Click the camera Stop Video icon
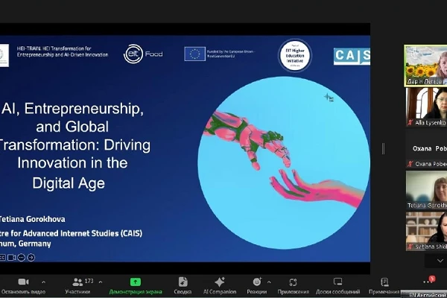 click(23, 282)
